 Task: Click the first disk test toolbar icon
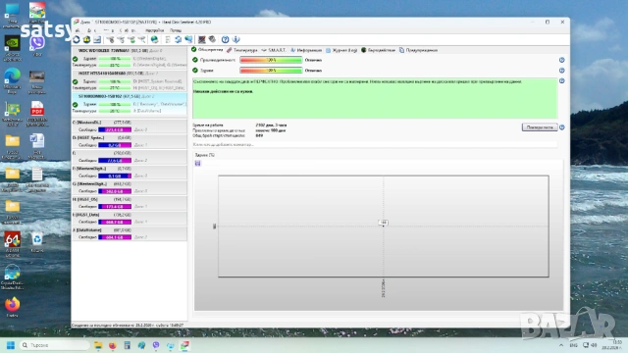110,39
